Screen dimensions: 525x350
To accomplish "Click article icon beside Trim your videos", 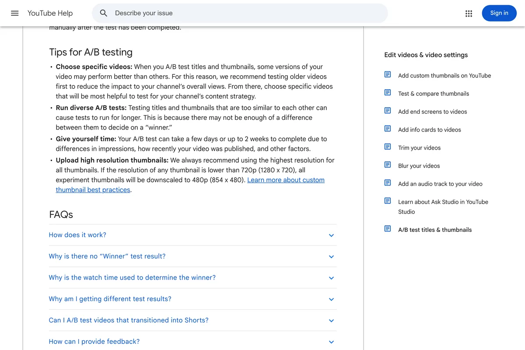I will 388,147.
